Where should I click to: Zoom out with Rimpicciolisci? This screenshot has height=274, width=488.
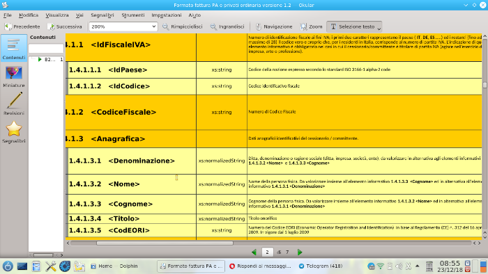tap(183, 26)
